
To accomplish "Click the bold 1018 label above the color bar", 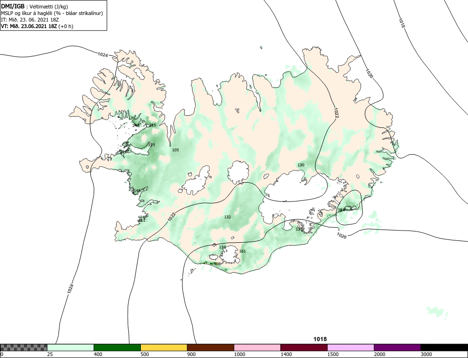I will tap(320, 339).
